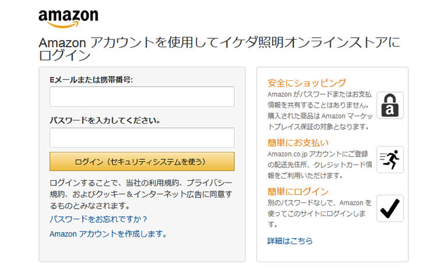Image resolution: width=444 pixels, height=275 pixels.
Task: Click the Amazon logo at top
Action: 68,19
